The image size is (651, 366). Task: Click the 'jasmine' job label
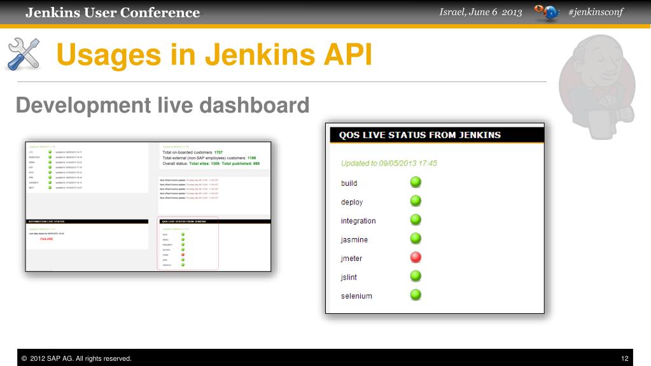coord(354,240)
